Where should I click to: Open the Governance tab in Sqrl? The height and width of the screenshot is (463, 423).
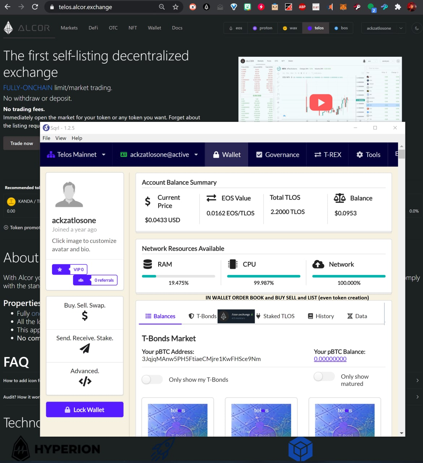tap(277, 154)
